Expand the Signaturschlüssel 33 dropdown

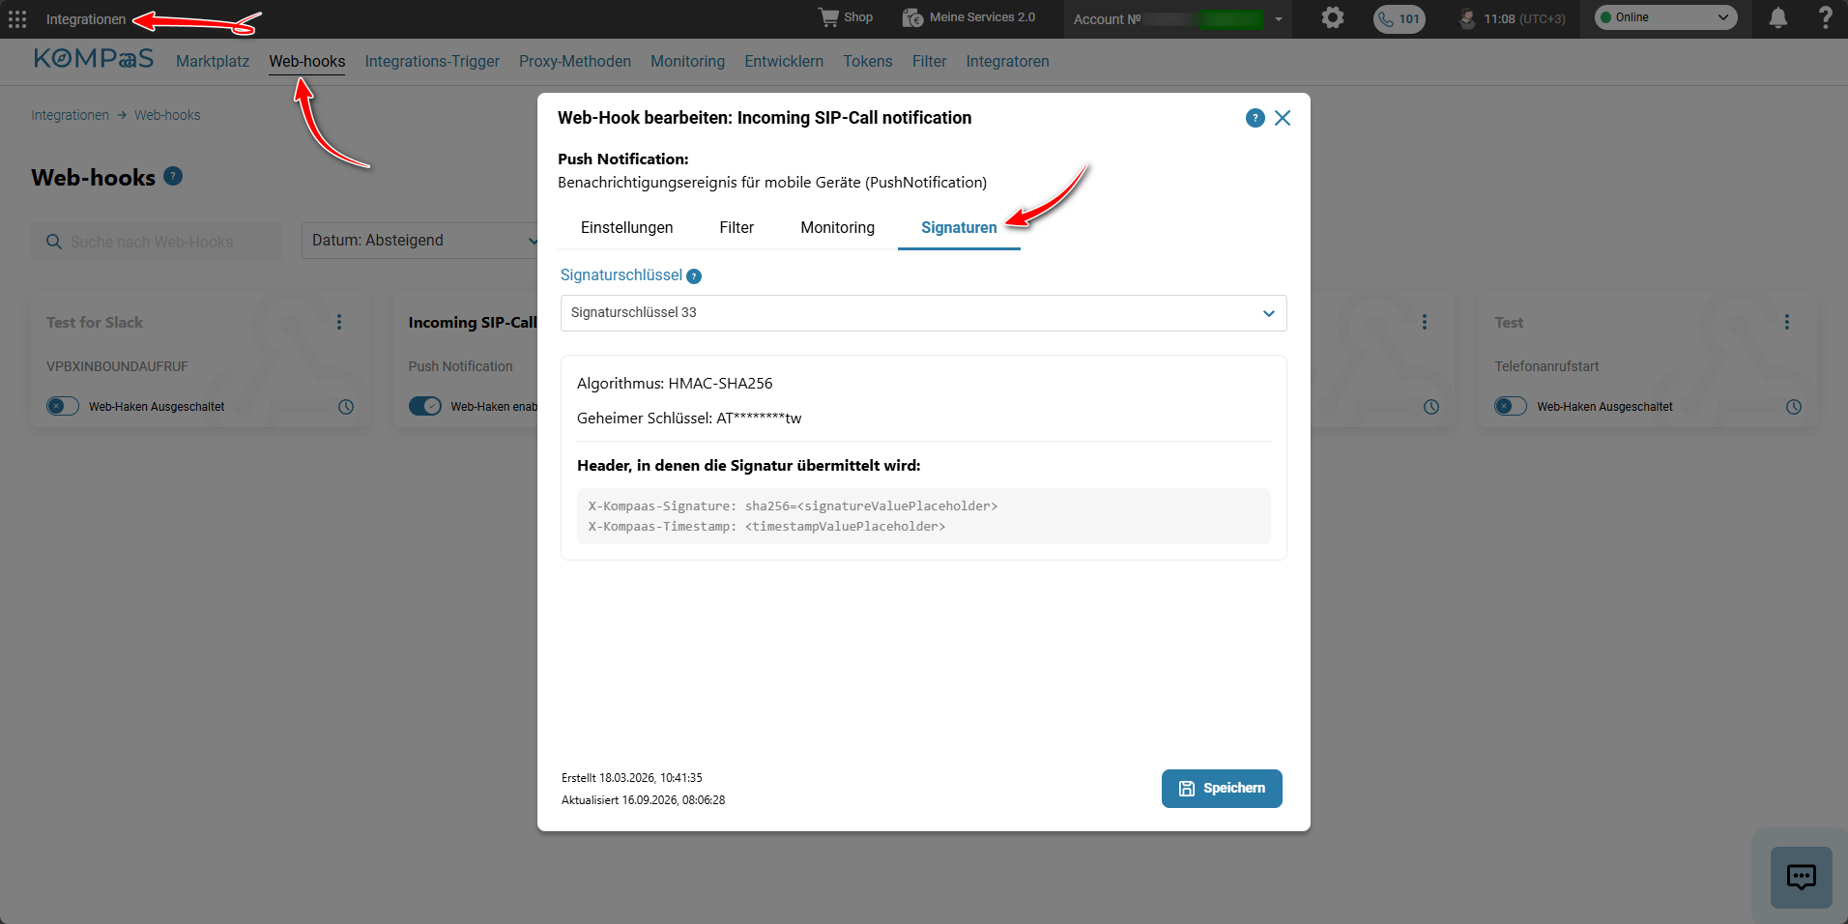(x=923, y=313)
